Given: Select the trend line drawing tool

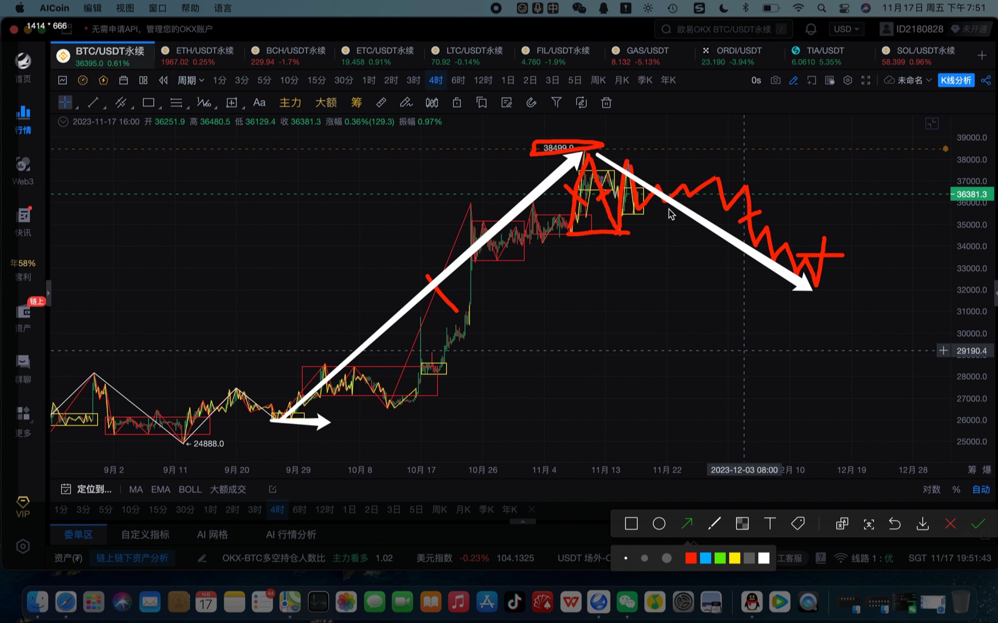Looking at the screenshot, I should coord(93,103).
